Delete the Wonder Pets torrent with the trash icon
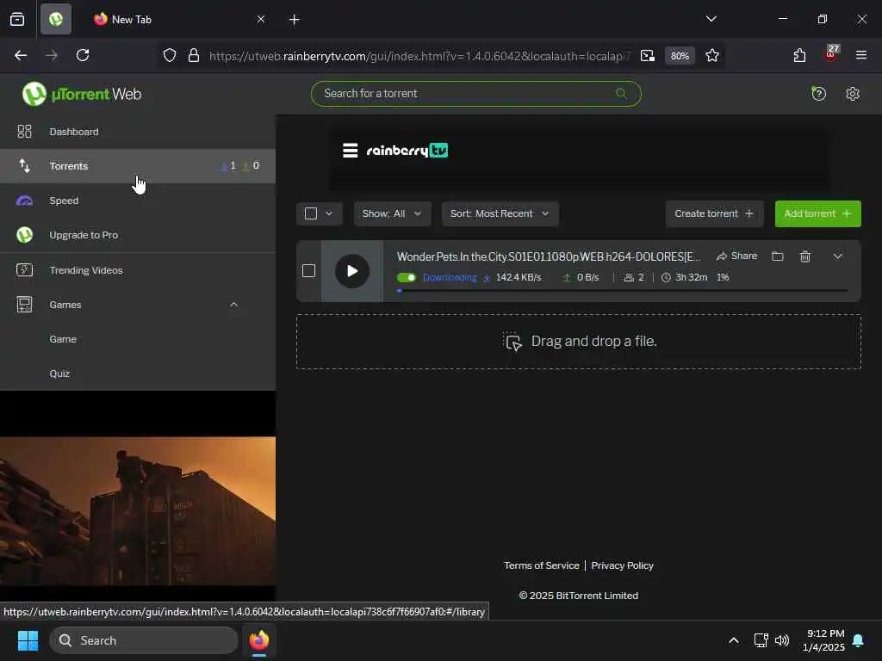The image size is (882, 661). (x=805, y=256)
